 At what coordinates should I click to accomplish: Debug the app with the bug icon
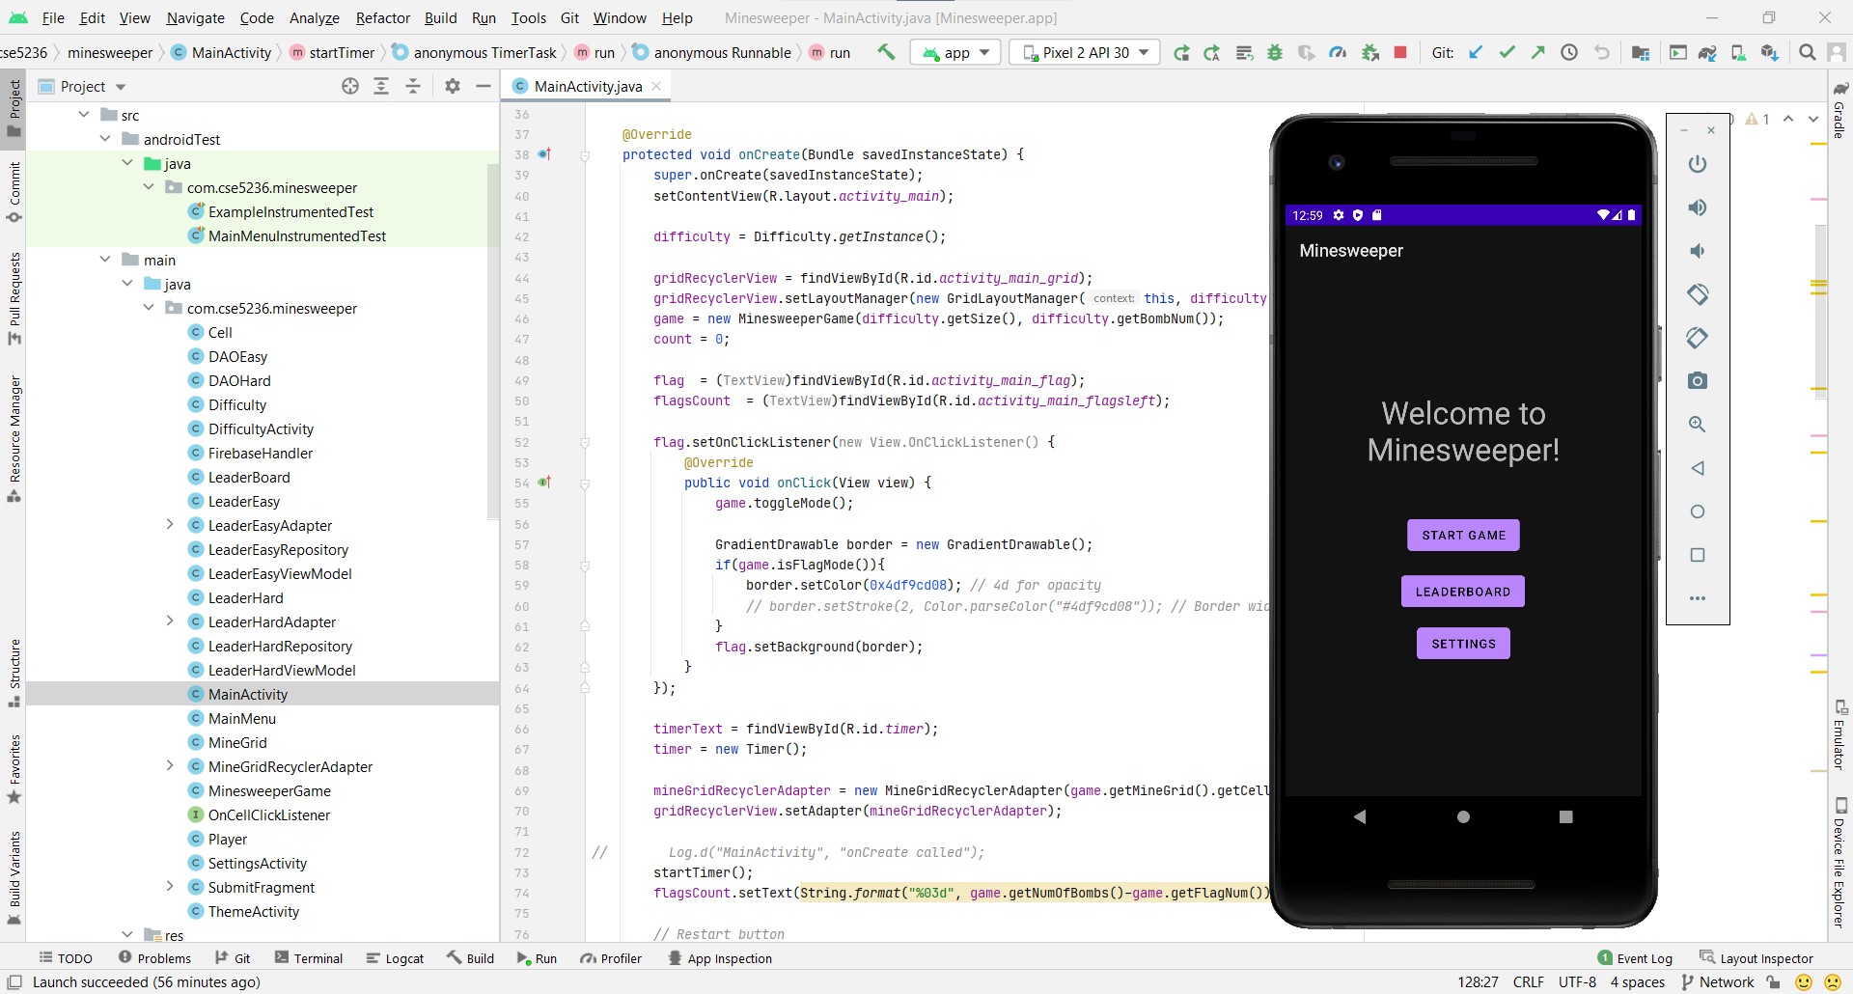pyautogui.click(x=1275, y=52)
